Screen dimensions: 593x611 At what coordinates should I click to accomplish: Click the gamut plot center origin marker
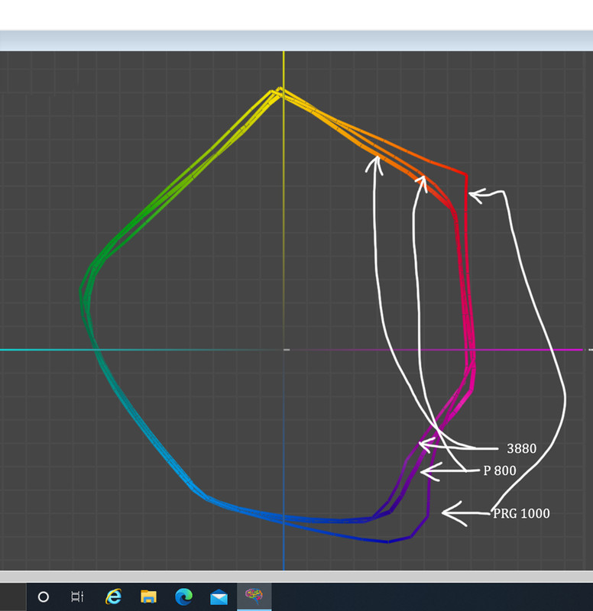tap(287, 350)
